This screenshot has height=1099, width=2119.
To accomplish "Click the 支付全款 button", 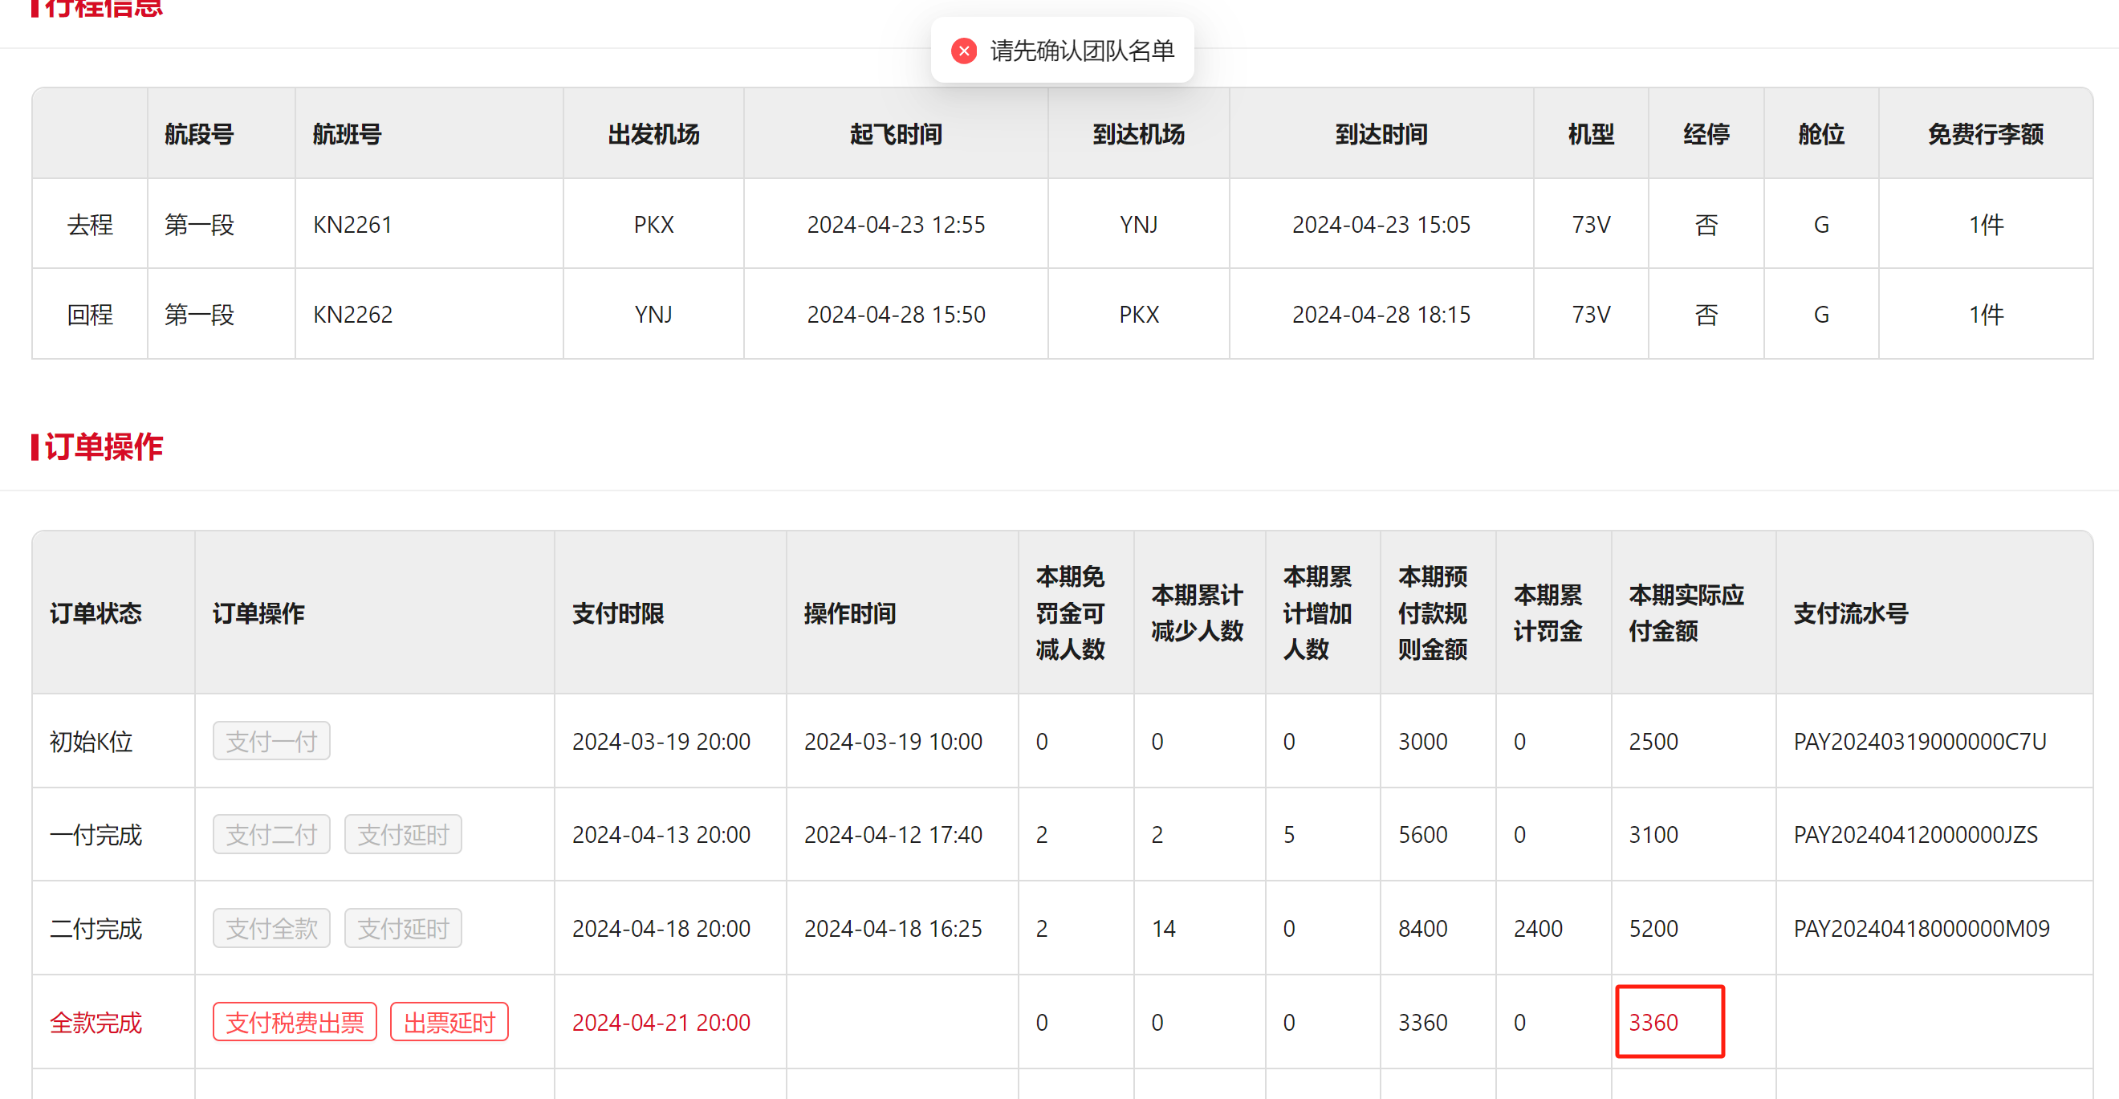I will pyautogui.click(x=271, y=928).
